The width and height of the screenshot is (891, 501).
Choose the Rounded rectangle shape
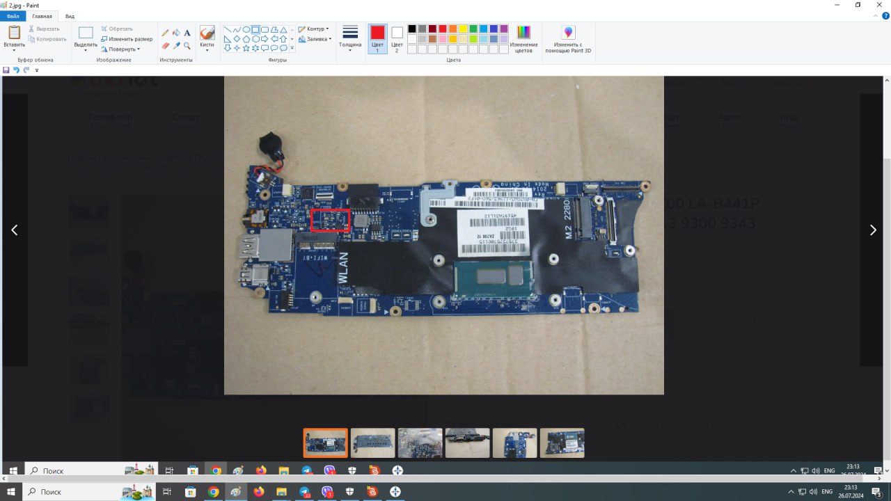pyautogui.click(x=265, y=30)
